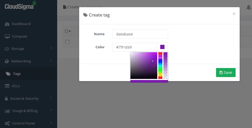This screenshot has width=252, height=128.
Task: Click the Usage & Billing chart icon
Action: 8,111
